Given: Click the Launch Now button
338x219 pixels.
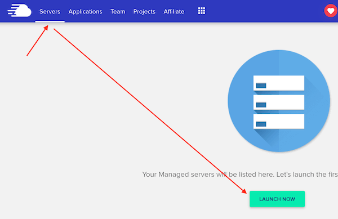Looking at the screenshot, I should point(277,199).
